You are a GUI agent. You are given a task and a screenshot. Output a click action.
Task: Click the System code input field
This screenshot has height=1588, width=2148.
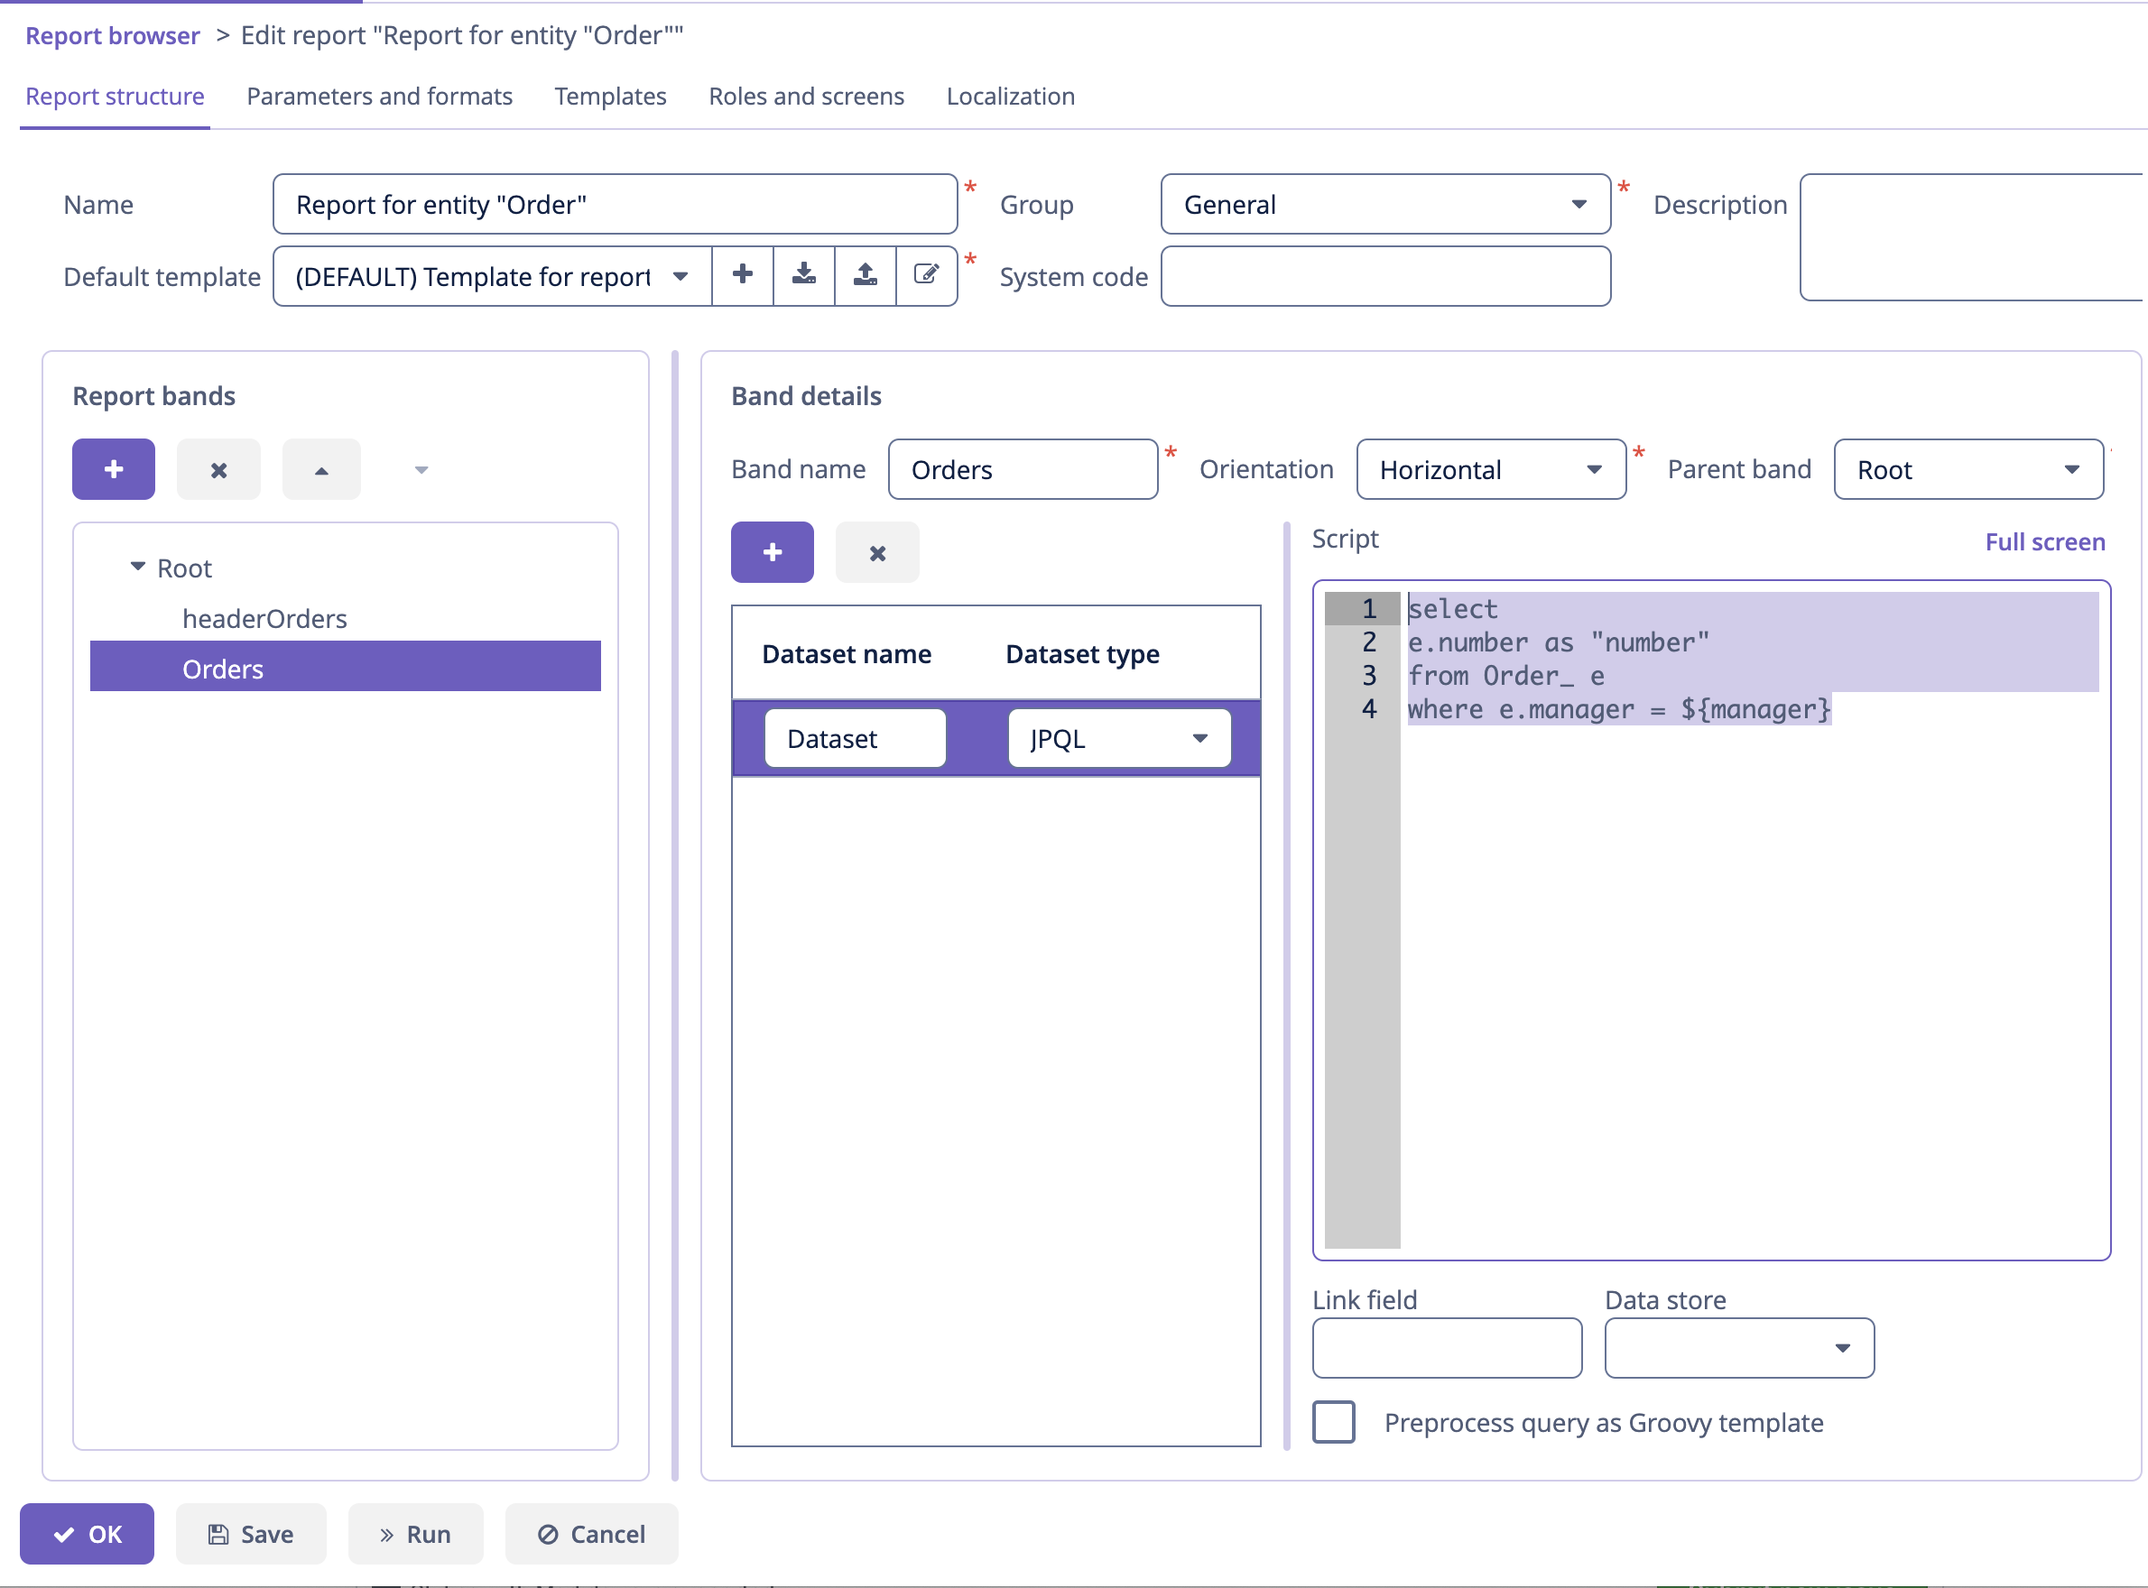coord(1384,277)
